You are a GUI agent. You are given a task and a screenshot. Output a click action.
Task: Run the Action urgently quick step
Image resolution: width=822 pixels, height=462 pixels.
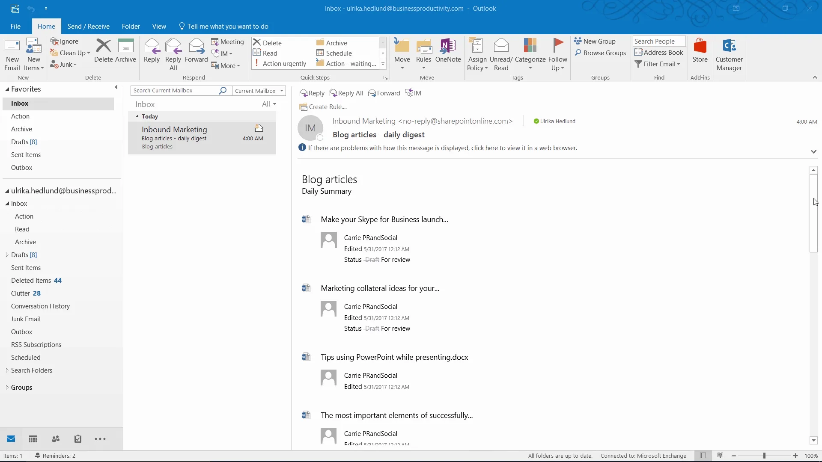[280, 64]
